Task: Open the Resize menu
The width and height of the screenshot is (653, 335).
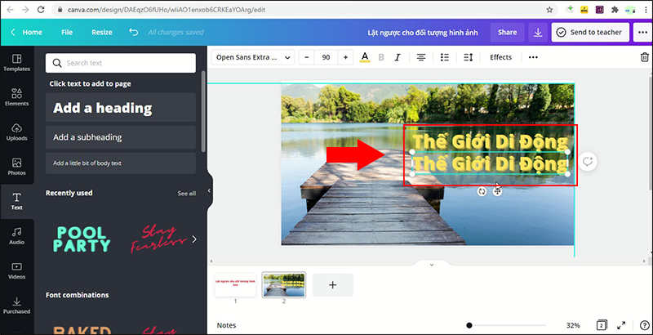Action: (x=102, y=32)
